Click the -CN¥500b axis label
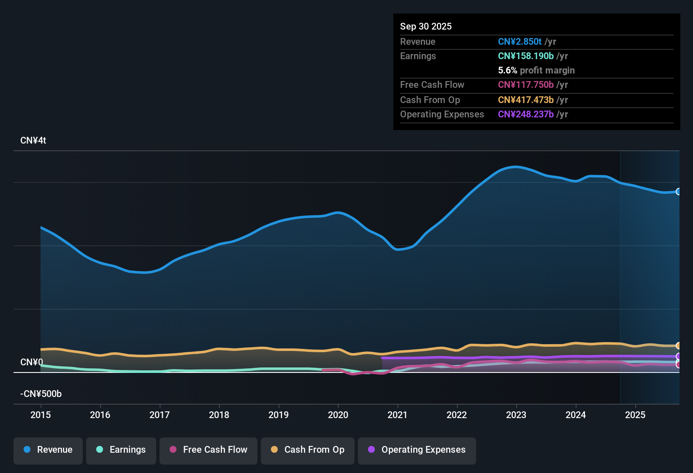 (41, 394)
